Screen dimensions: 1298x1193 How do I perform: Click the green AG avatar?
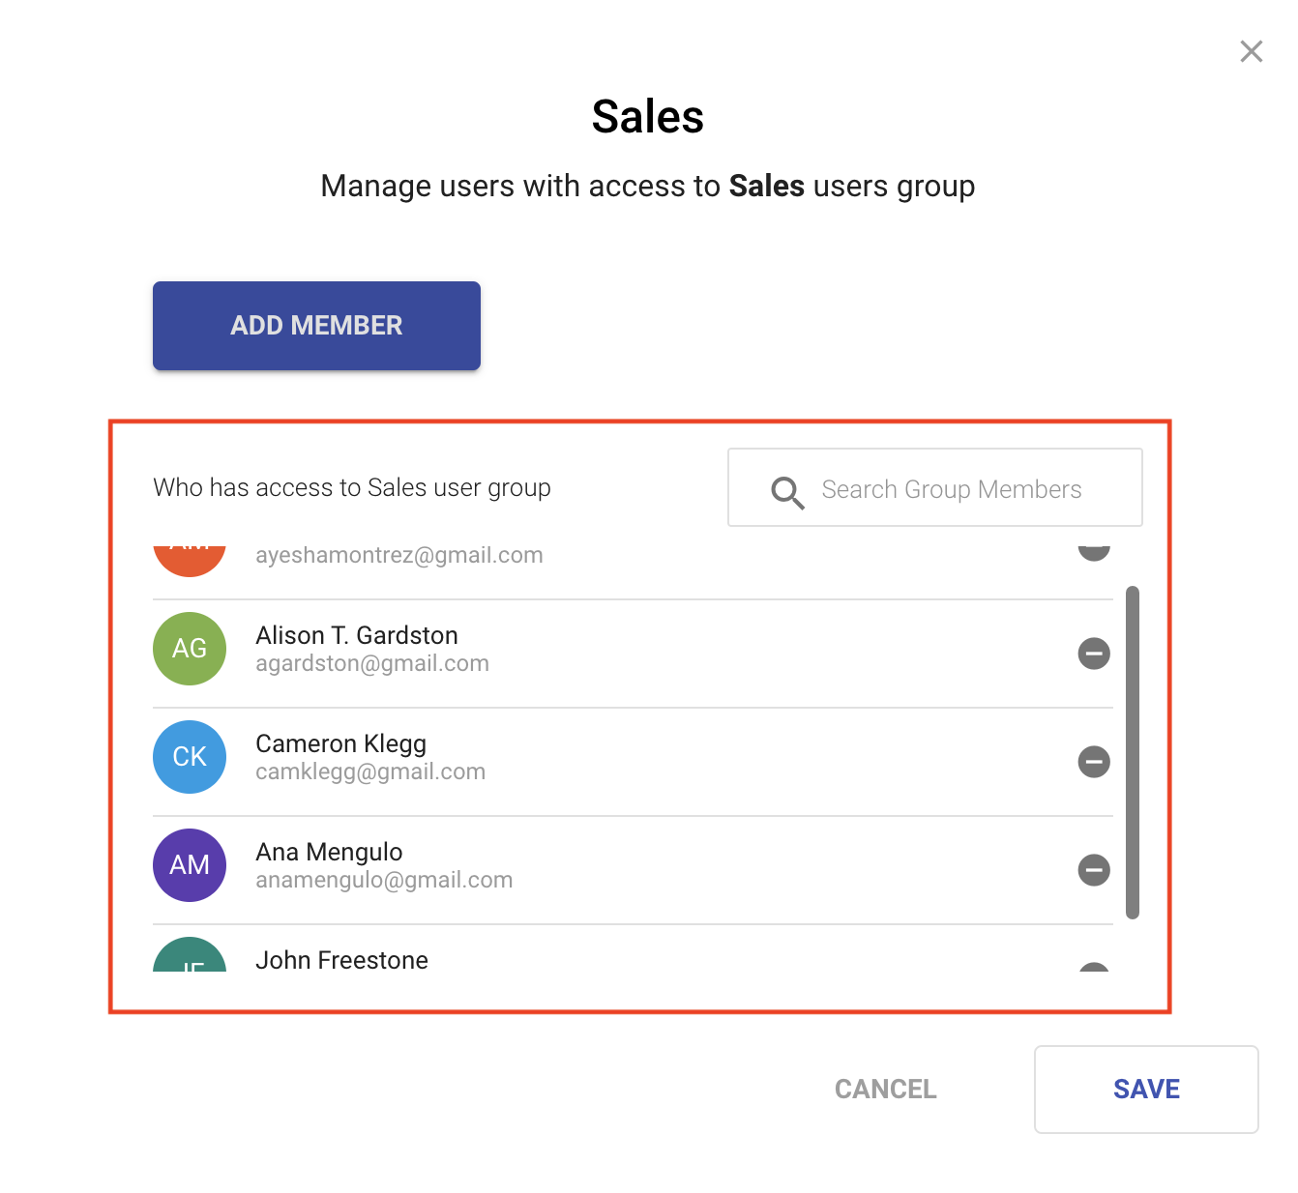[190, 649]
